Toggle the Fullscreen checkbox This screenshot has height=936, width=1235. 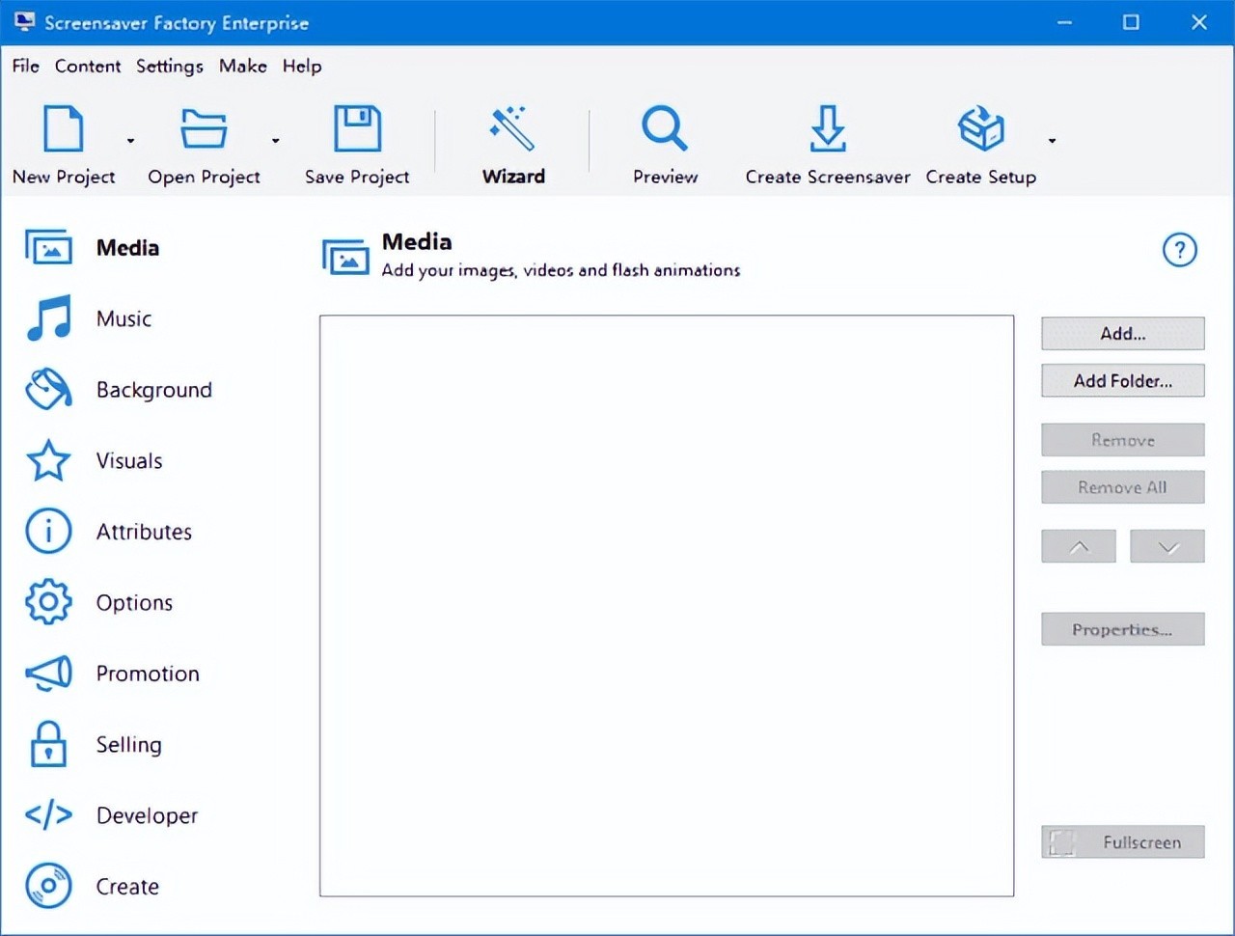click(1062, 842)
